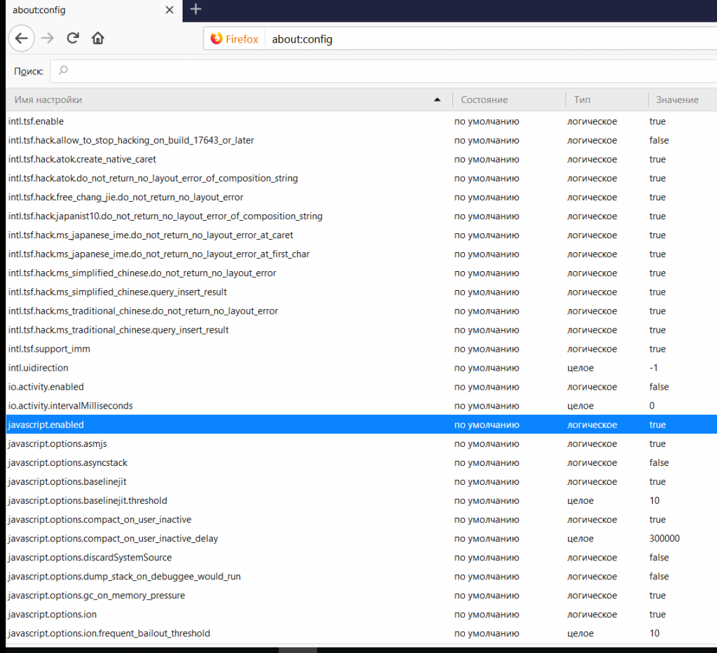Sort preferences by the Значение column
The height and width of the screenshot is (653, 717).
(x=678, y=99)
